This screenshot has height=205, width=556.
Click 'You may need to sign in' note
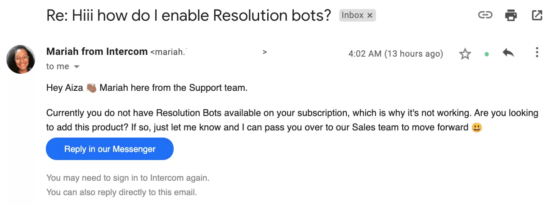coord(128,178)
